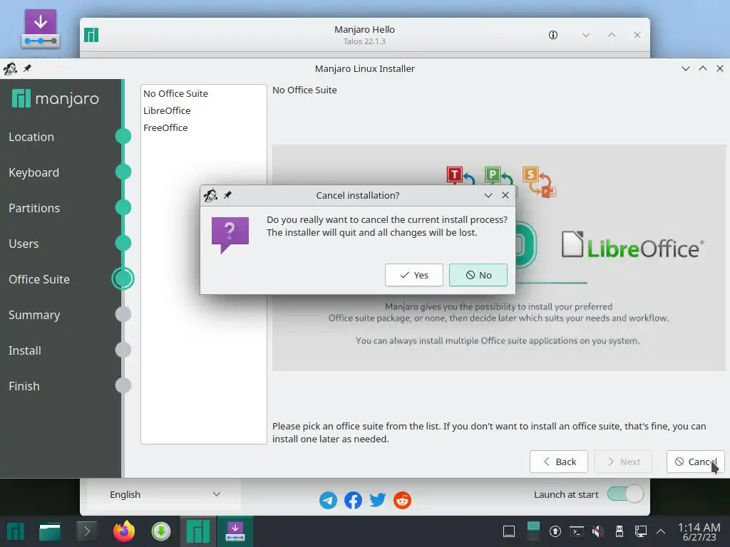Viewport: 730px width, 547px height.
Task: Click the Next button in the installer
Action: pos(623,462)
